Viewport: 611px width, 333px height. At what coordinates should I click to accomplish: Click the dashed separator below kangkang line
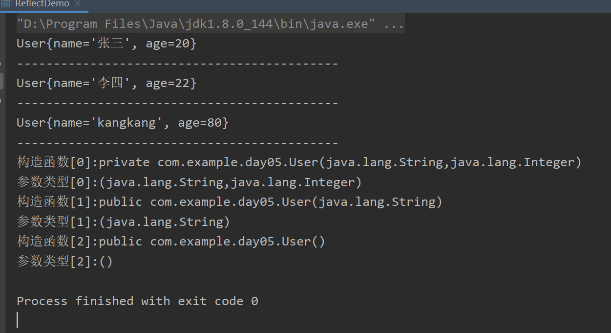point(177,143)
